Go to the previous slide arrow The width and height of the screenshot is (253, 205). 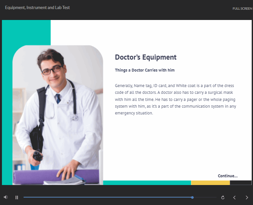coord(234,197)
